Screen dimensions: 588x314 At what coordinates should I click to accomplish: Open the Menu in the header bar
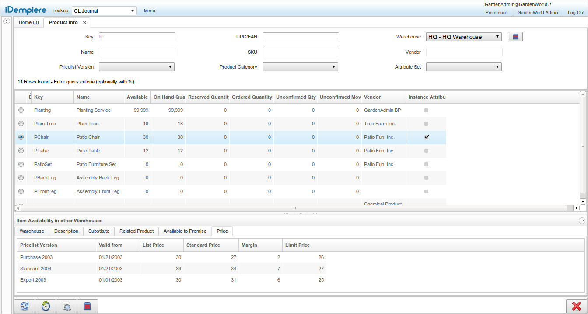[x=149, y=10]
